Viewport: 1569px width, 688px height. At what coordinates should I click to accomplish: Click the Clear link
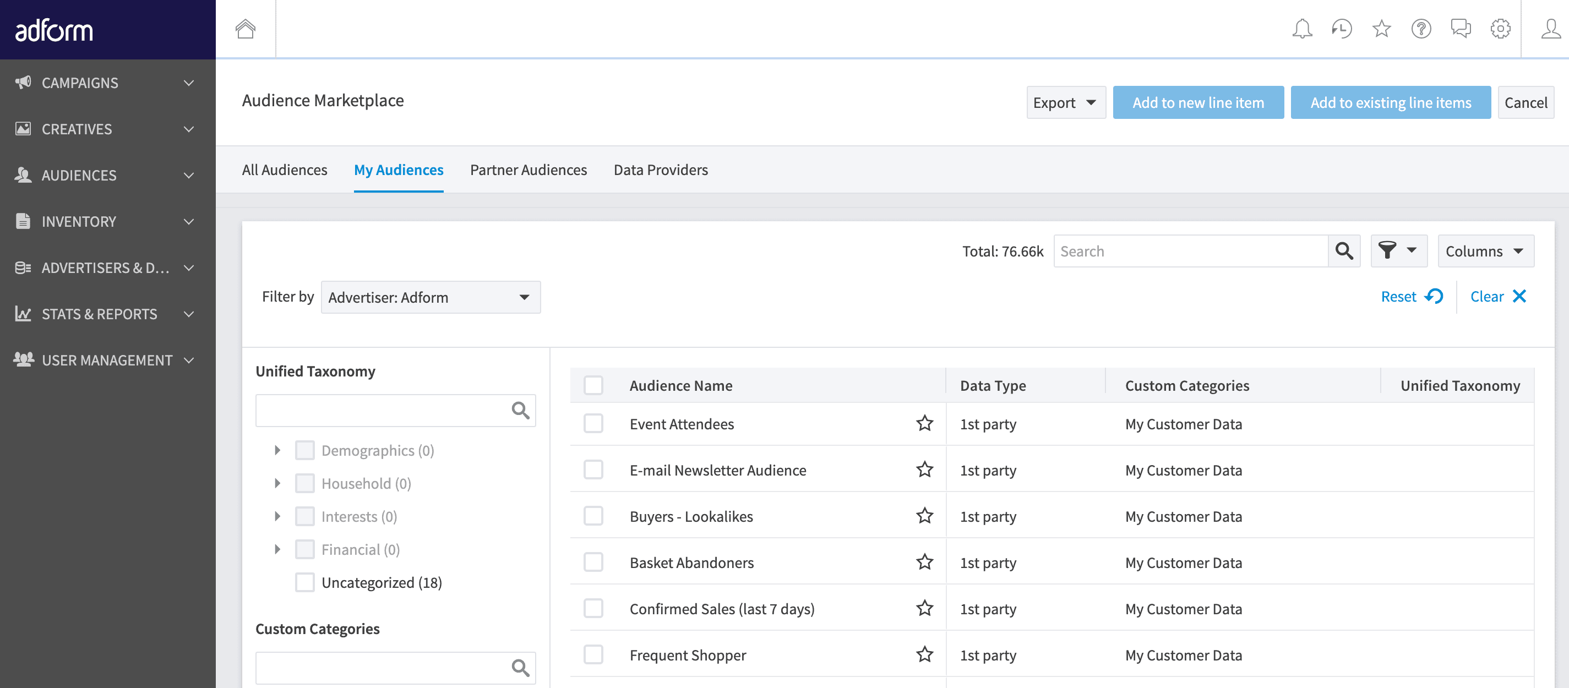point(1498,297)
